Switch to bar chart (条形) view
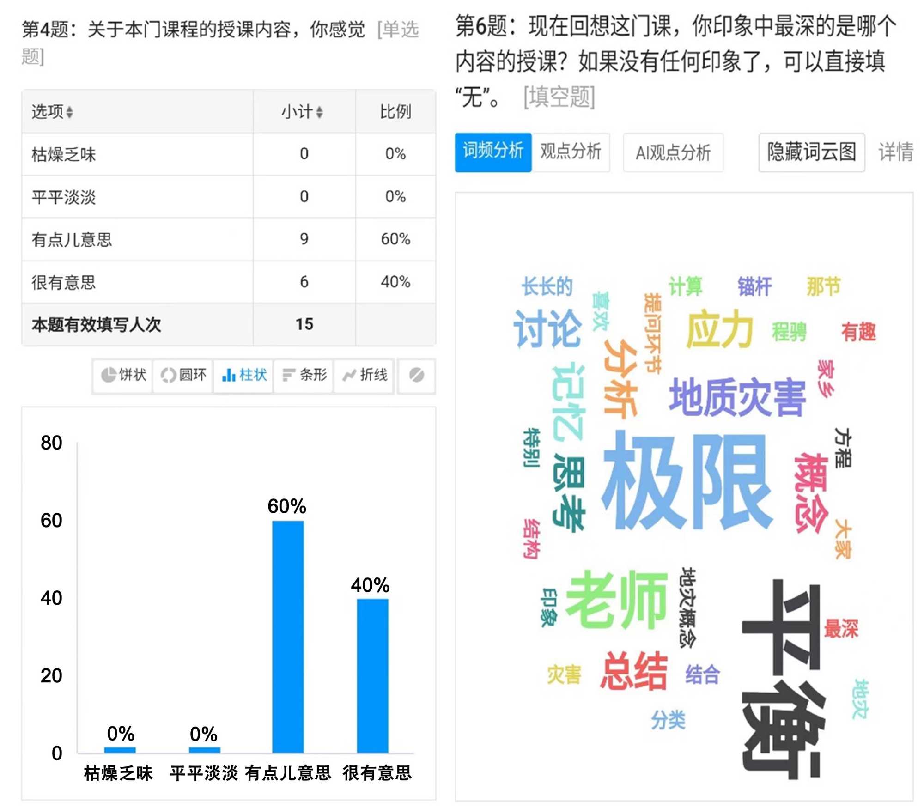924x808 pixels. pos(304,375)
